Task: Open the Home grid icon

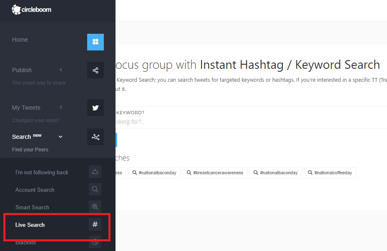Action: click(x=95, y=42)
